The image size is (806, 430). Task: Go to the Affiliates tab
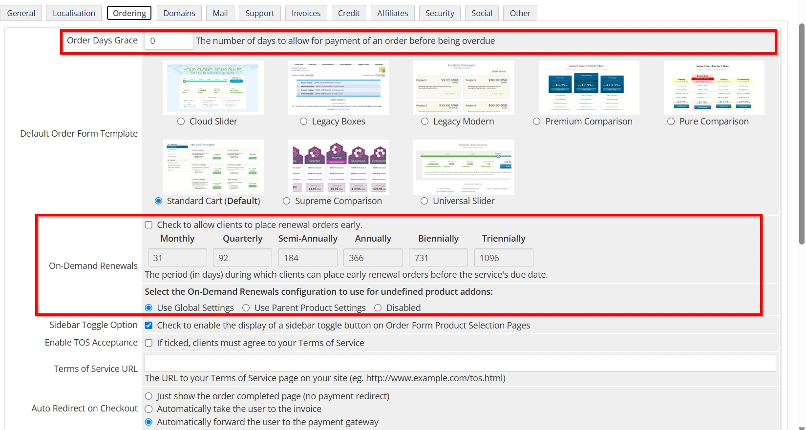click(393, 13)
